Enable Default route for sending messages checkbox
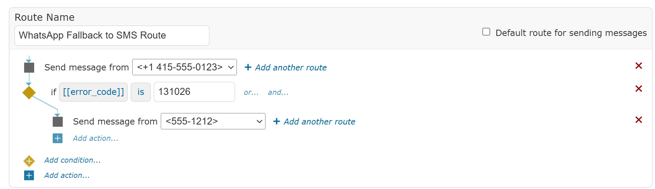 (486, 32)
